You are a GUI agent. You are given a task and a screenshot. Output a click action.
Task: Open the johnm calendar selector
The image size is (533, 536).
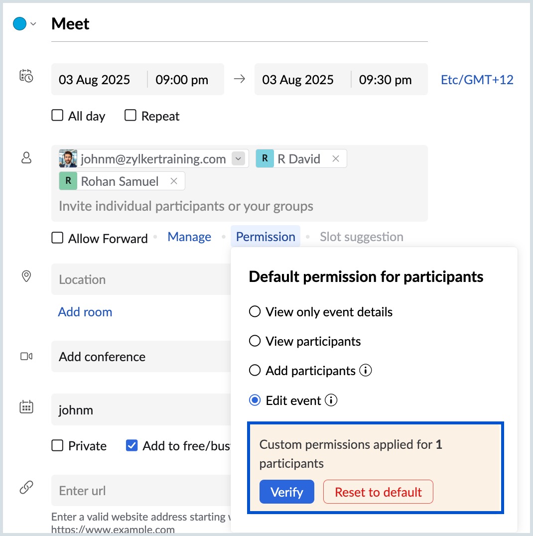pos(141,409)
